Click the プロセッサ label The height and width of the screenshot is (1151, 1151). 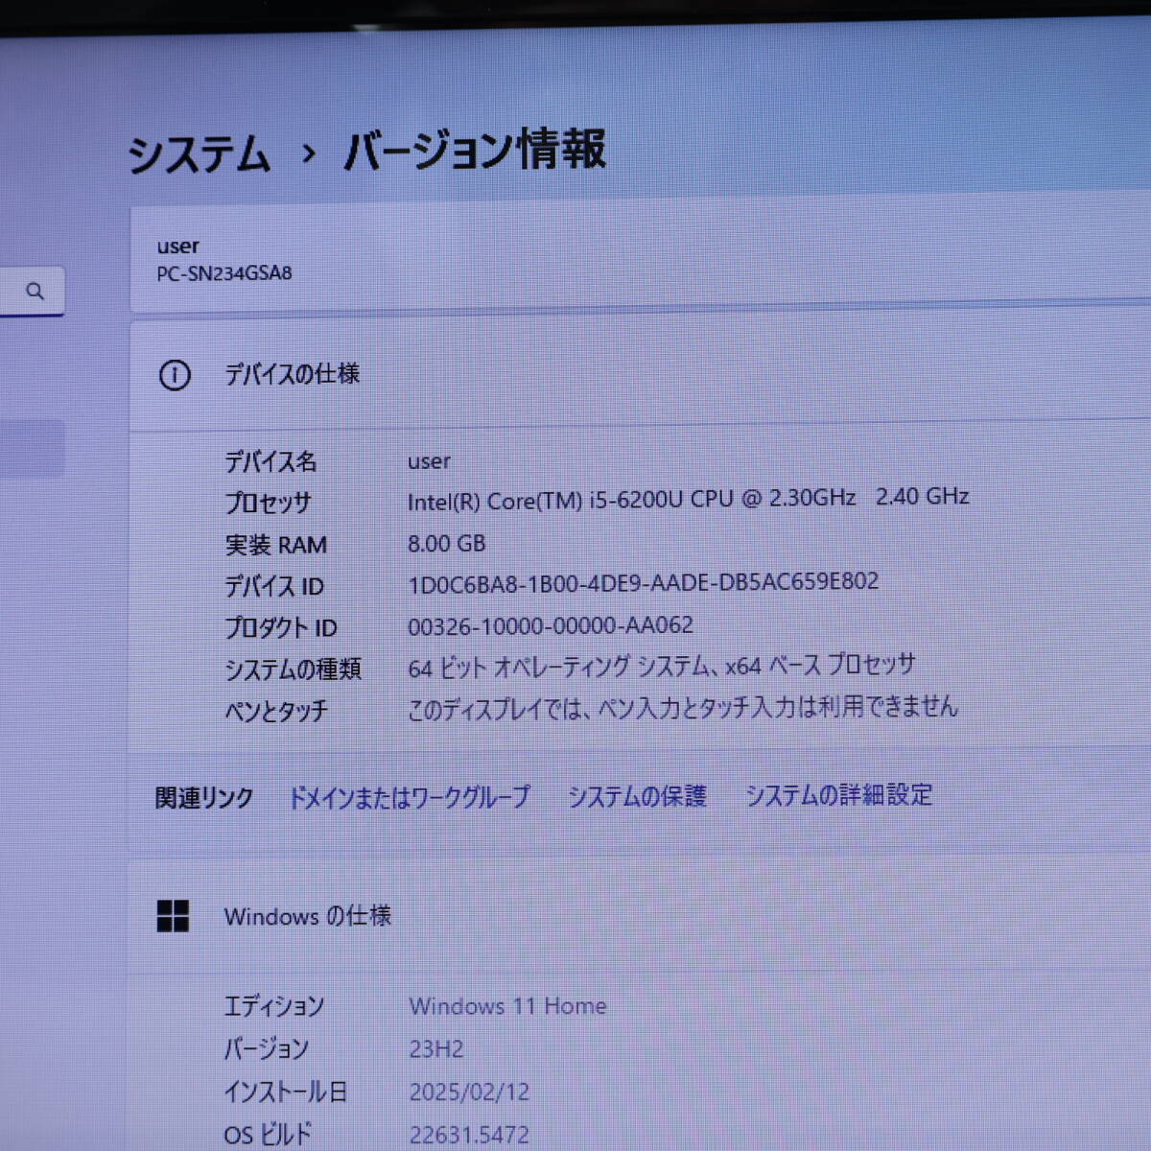(x=269, y=503)
